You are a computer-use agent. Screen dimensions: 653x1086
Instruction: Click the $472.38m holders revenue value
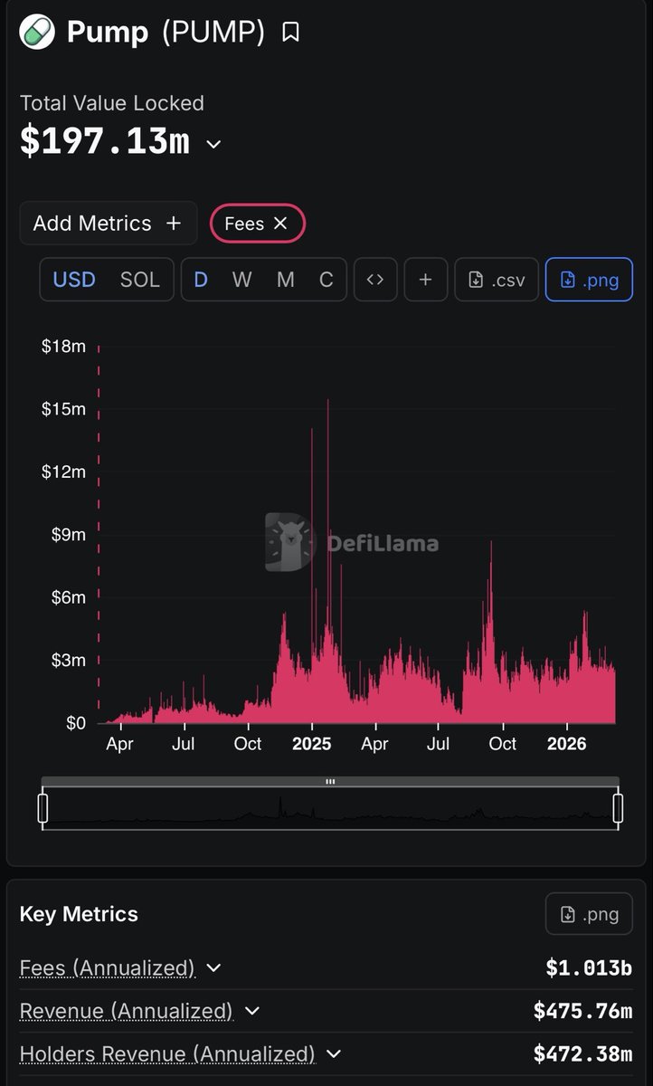(582, 1054)
